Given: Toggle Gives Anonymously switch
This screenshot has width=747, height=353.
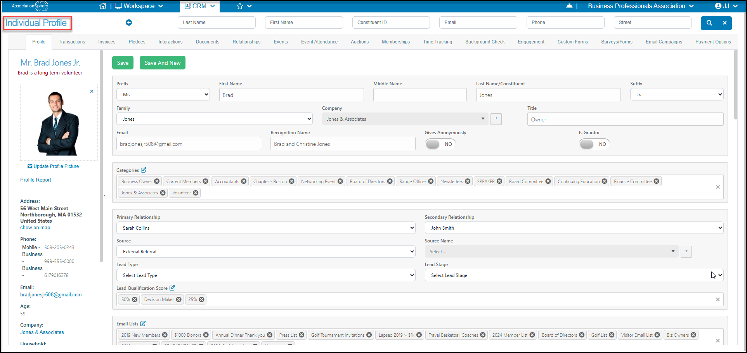Looking at the screenshot, I should tap(440, 144).
